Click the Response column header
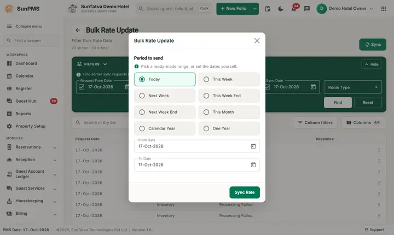The width and height of the screenshot is (394, 235). (x=325, y=139)
